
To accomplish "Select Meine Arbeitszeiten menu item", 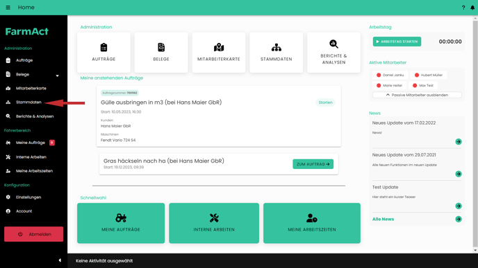I will [x=35, y=171].
